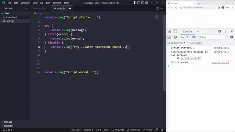Open the customize layout icon
The height and width of the screenshot is (132, 235).
[x=147, y=3]
